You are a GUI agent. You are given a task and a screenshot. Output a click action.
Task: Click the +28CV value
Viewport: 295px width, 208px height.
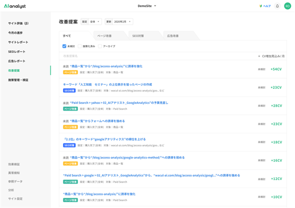pyautogui.click(x=276, y=106)
